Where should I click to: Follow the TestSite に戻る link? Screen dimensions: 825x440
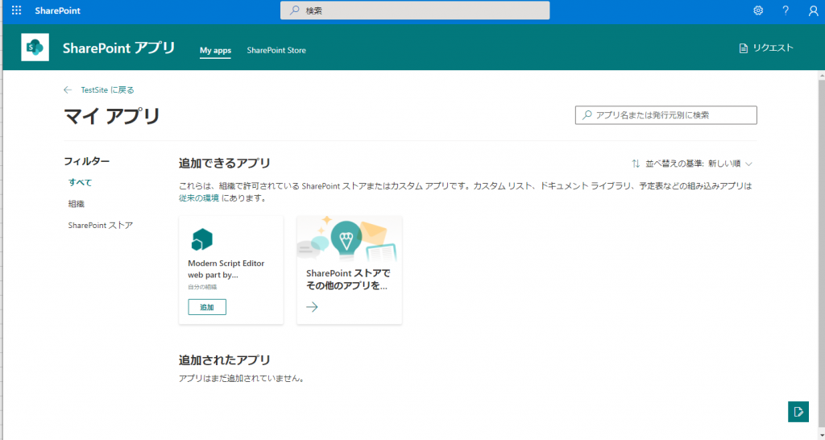pos(107,90)
